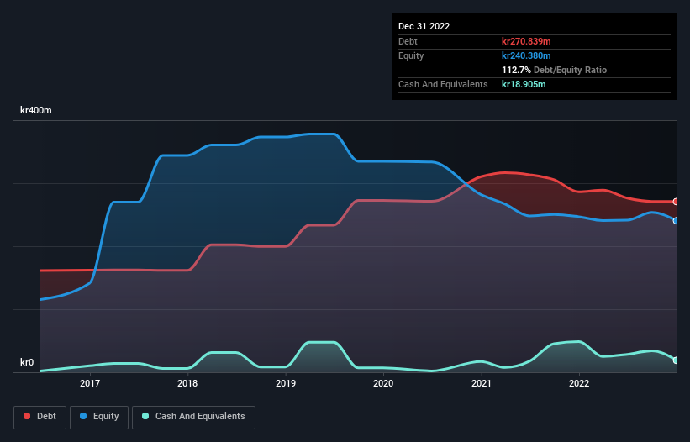Viewport: 690px width, 442px height.
Task: Click the red Debt legend dot
Action: pos(27,416)
